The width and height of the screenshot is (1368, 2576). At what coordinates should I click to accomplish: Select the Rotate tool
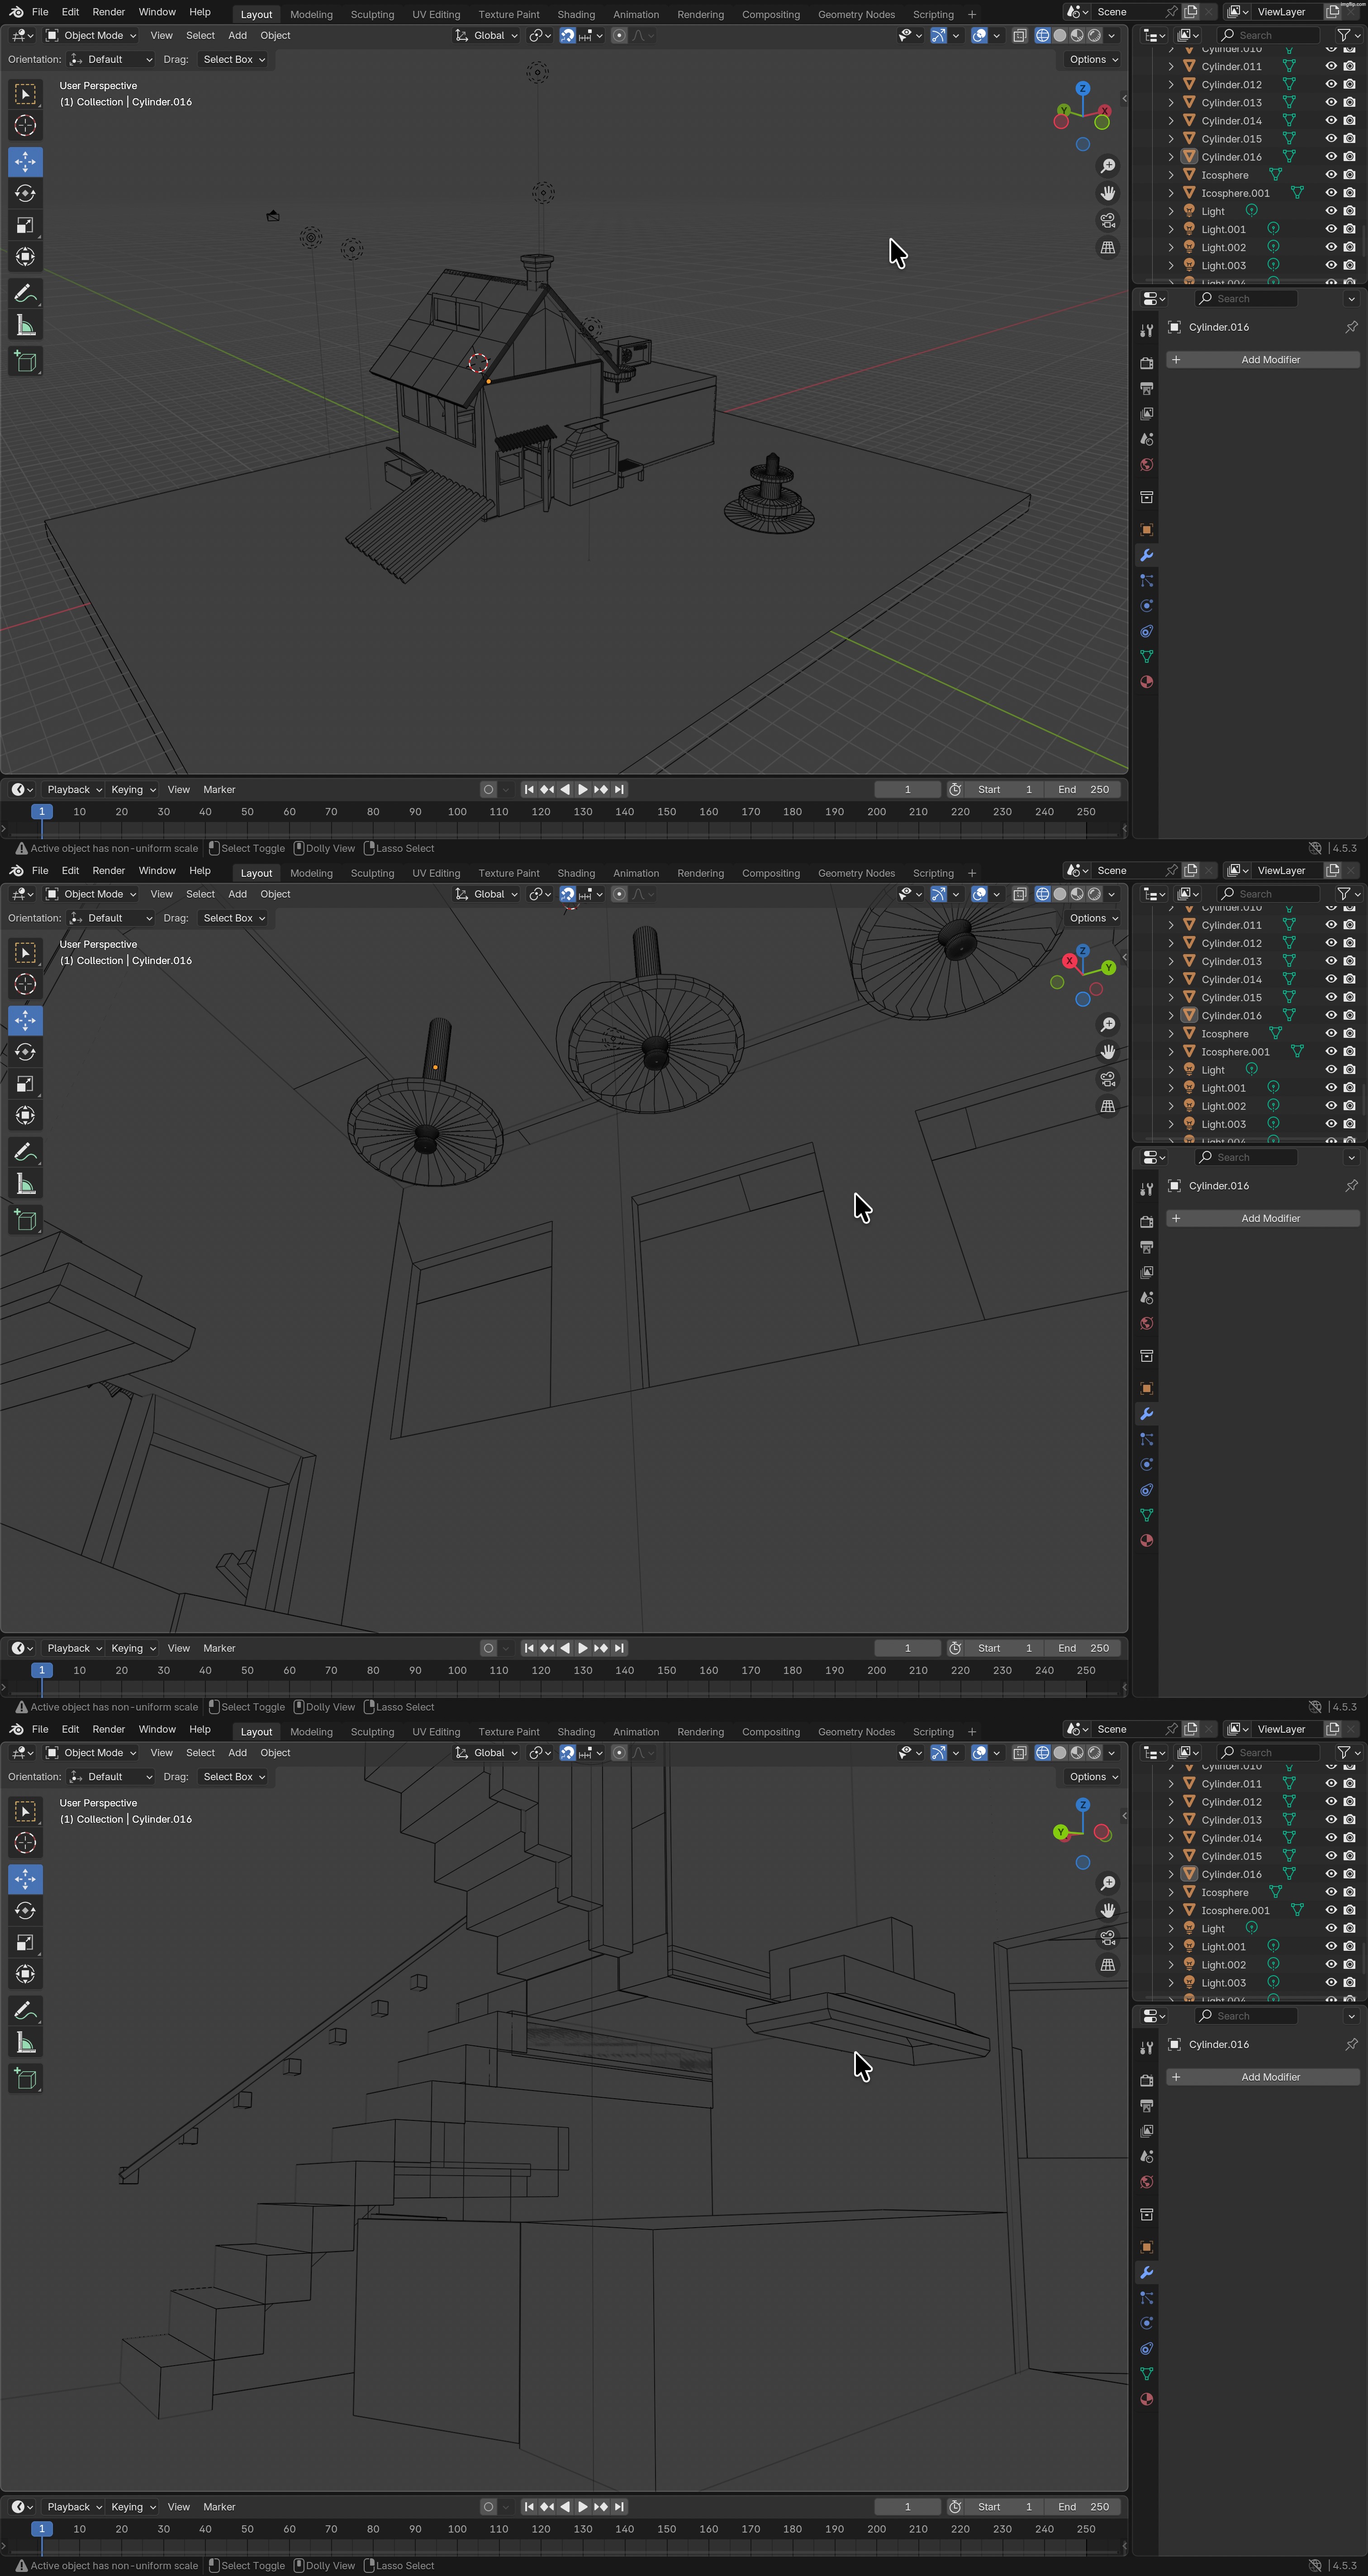pyautogui.click(x=25, y=193)
